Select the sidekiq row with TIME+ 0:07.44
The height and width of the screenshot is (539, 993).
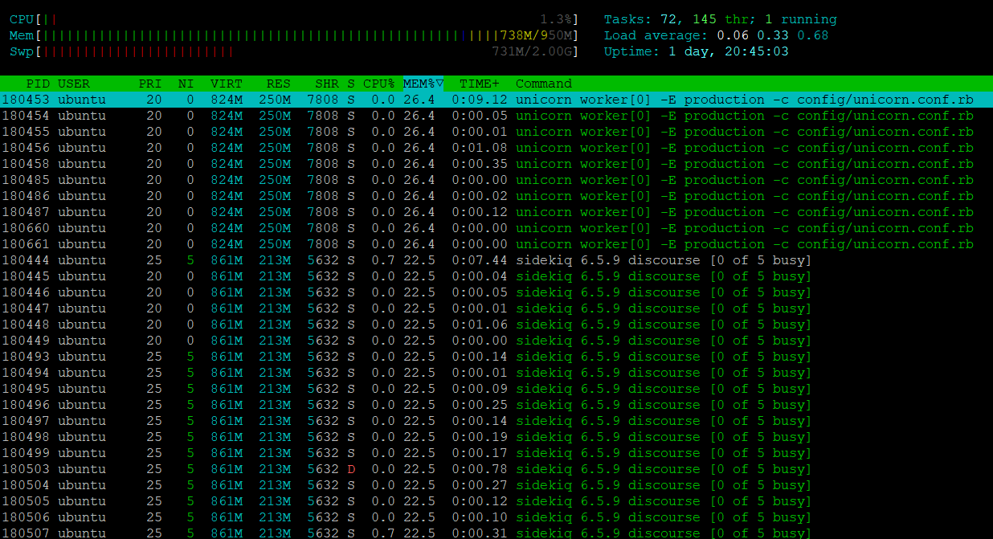[x=496, y=260]
